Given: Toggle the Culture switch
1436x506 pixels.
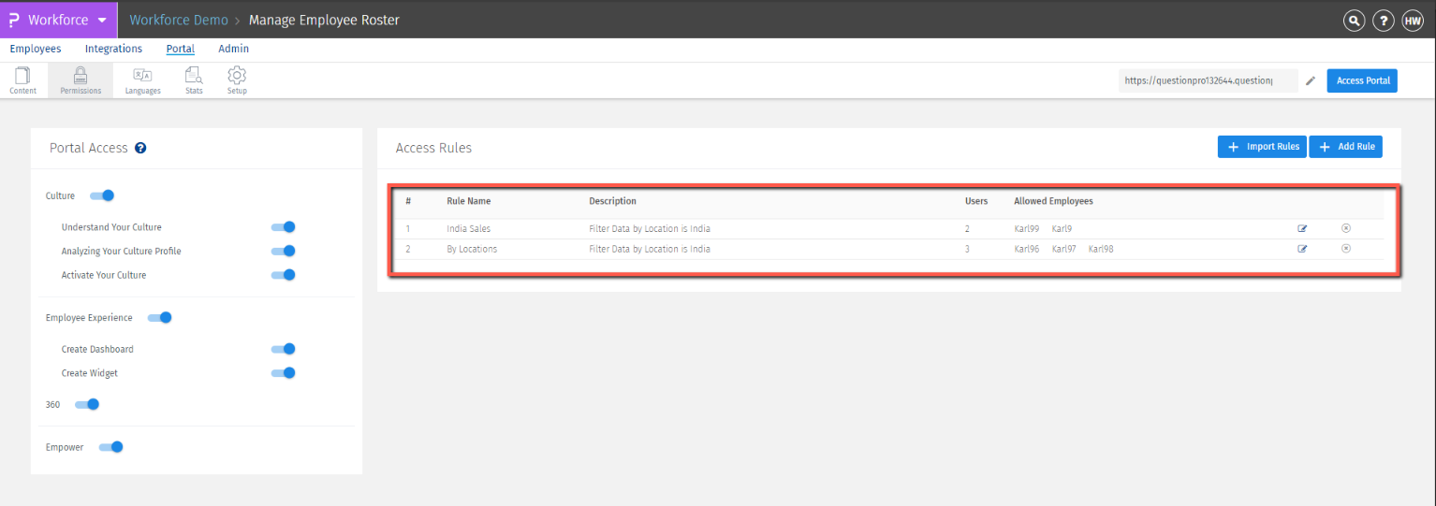Looking at the screenshot, I should [x=102, y=195].
